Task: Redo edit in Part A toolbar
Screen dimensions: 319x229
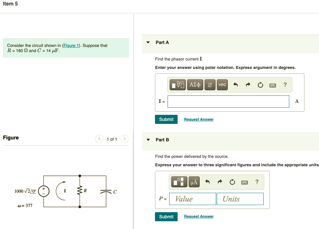Action: point(248,85)
